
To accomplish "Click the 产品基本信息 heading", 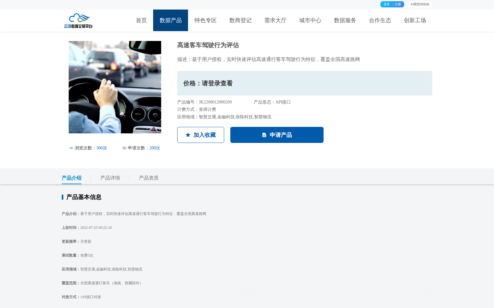I will (84, 197).
